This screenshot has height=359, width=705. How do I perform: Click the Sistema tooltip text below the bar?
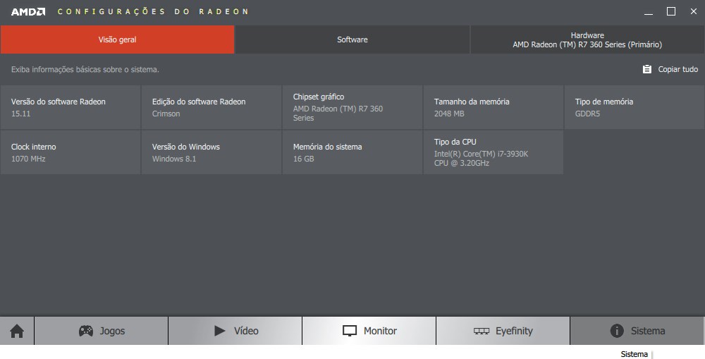click(634, 354)
